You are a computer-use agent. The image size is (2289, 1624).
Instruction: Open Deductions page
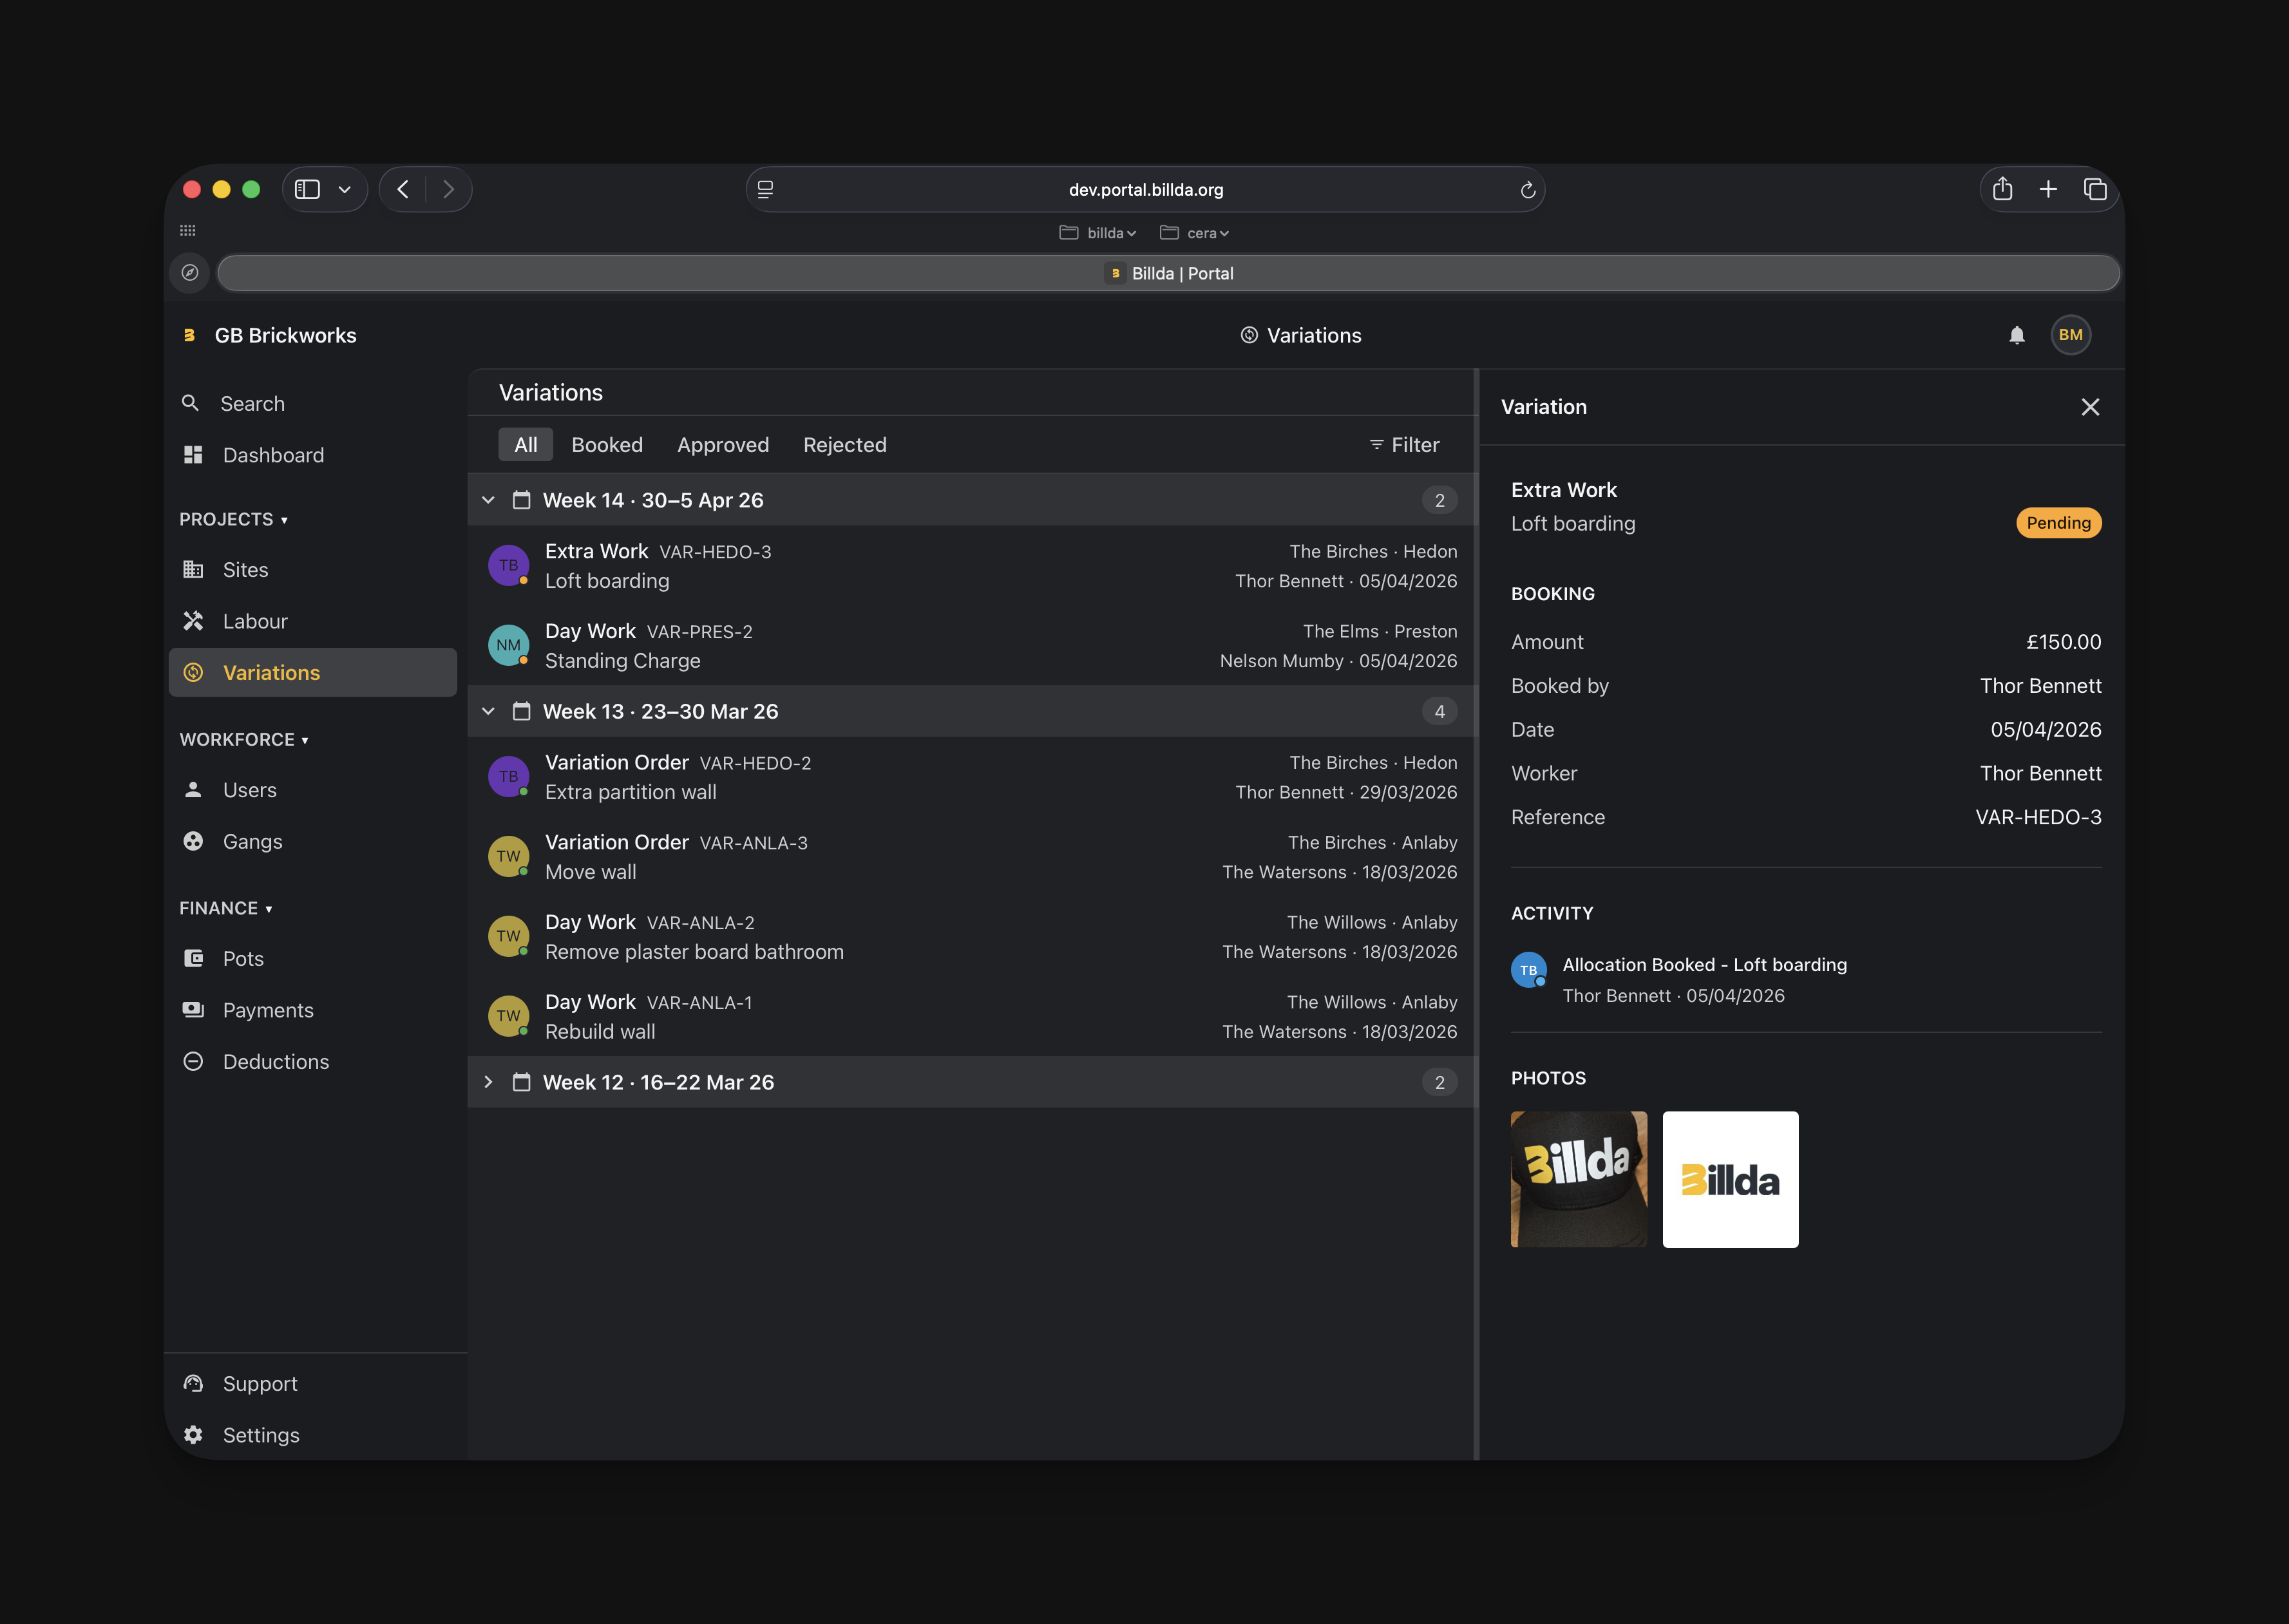coord(275,1061)
